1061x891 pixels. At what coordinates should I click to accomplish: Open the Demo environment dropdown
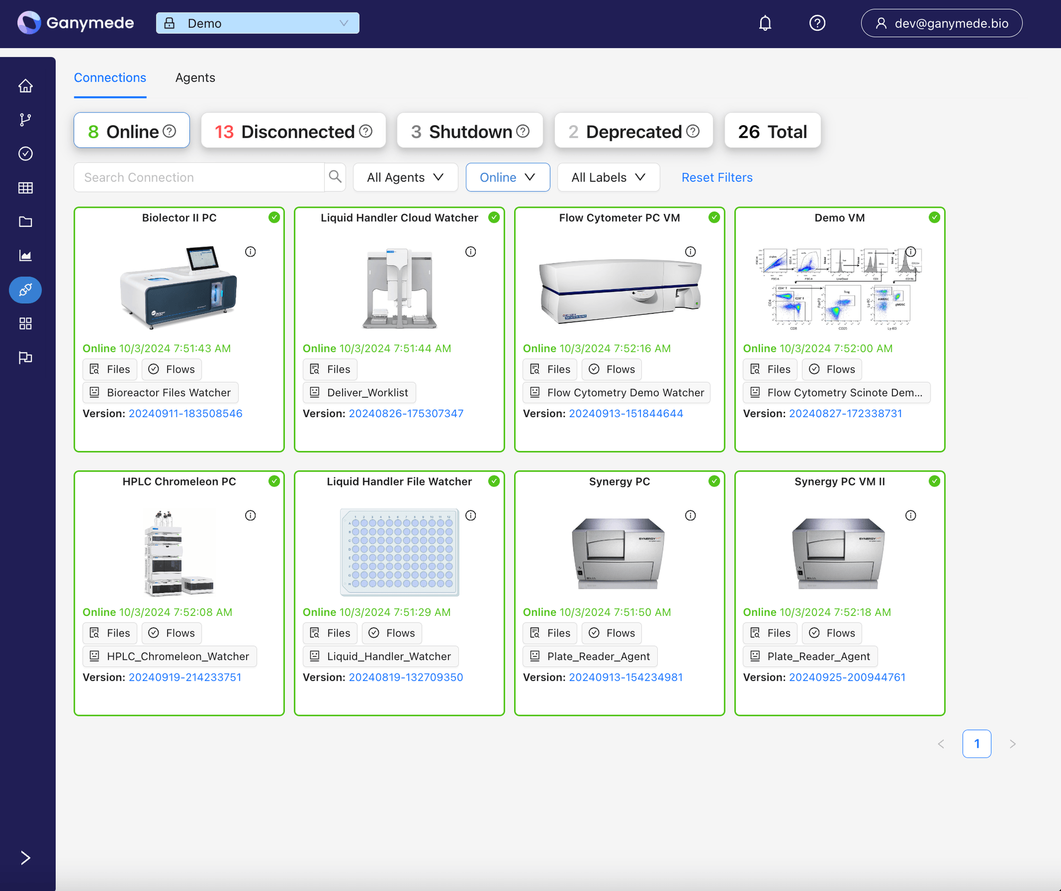[257, 23]
